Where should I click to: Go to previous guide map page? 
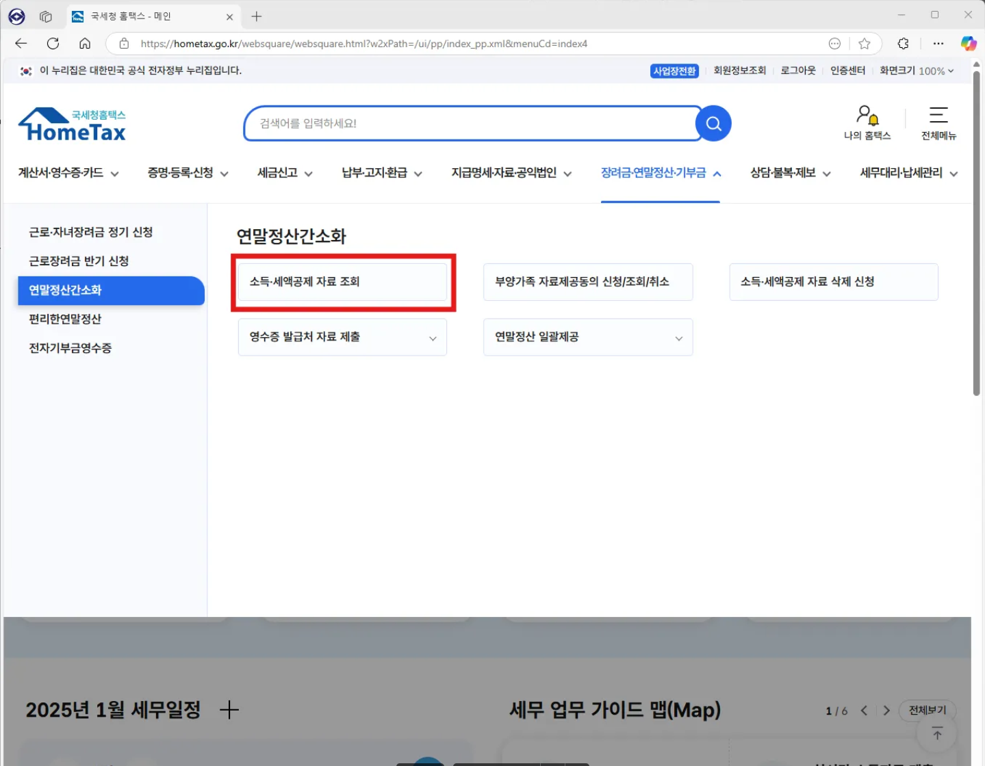point(864,711)
